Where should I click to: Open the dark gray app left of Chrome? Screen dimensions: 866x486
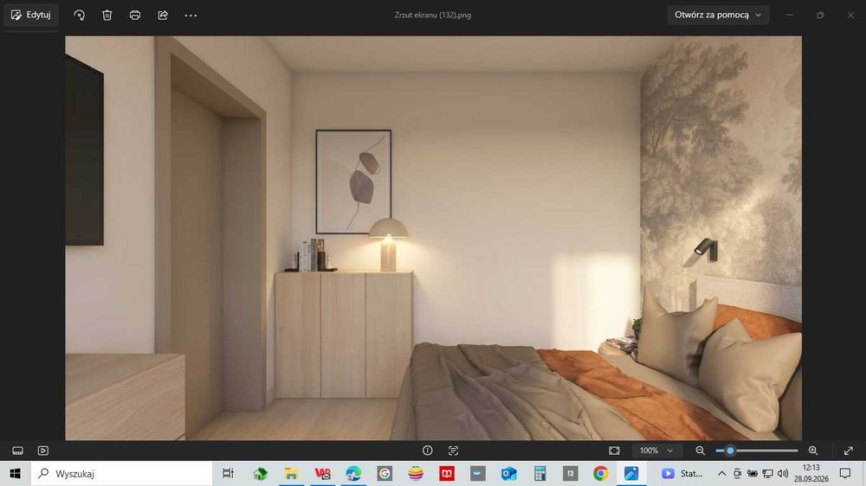(x=571, y=473)
